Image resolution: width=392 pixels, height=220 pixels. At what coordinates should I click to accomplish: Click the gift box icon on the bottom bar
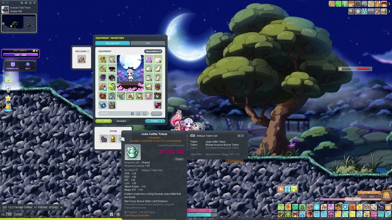[111, 214]
